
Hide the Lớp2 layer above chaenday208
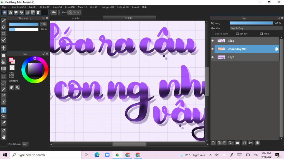212,41
